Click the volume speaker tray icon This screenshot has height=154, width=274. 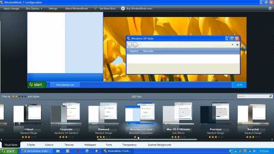pyautogui.click(x=255, y=151)
